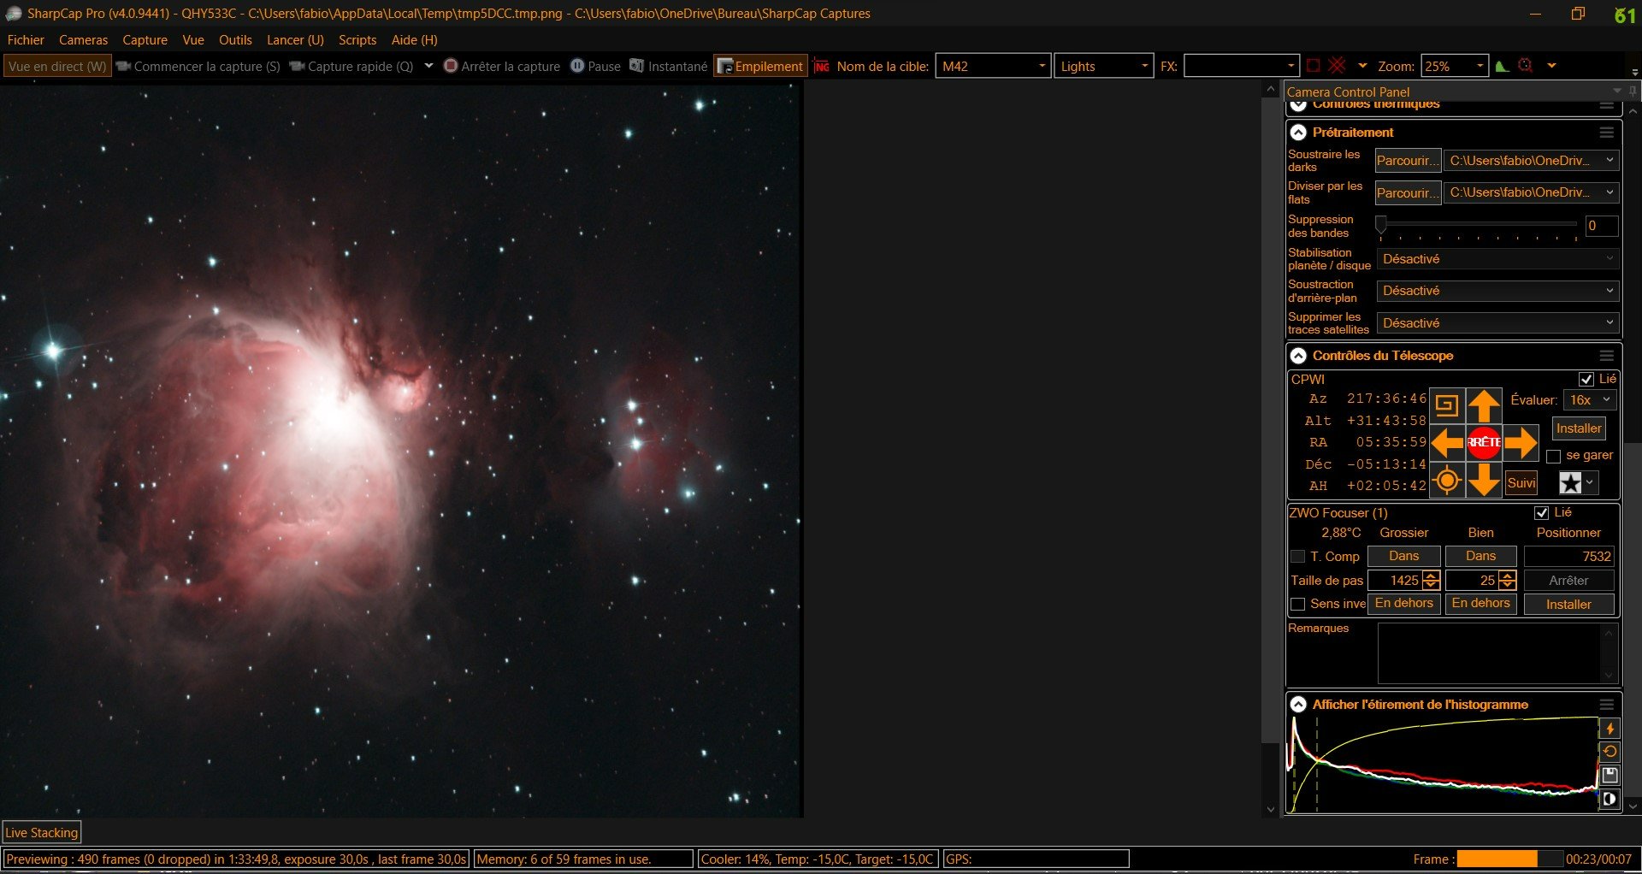Click the red NG icon in the toolbar
Viewport: 1642px width, 874px height.
tap(822, 66)
